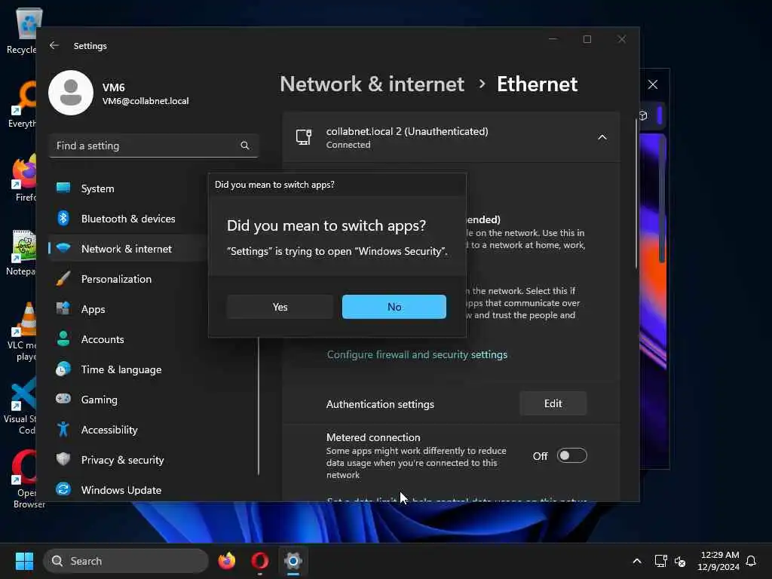This screenshot has height=579, width=772.
Task: Click the network status tray icon
Action: (660, 561)
